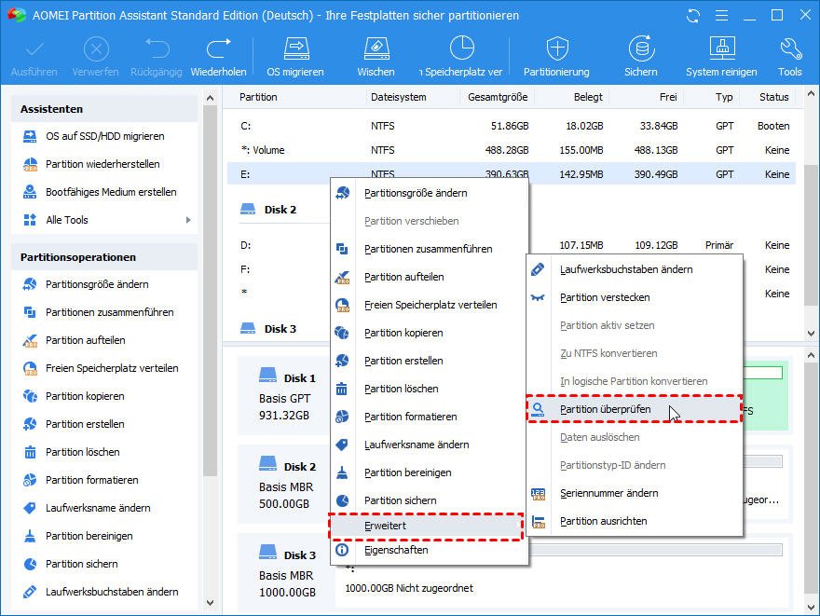Click partition list scrollbar down arrow
The height and width of the screenshot is (616, 820).
pos(811,333)
